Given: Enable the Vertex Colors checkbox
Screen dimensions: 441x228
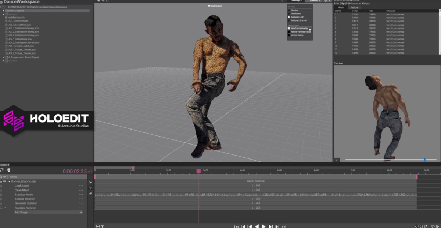Looking at the screenshot, I should (x=289, y=35).
